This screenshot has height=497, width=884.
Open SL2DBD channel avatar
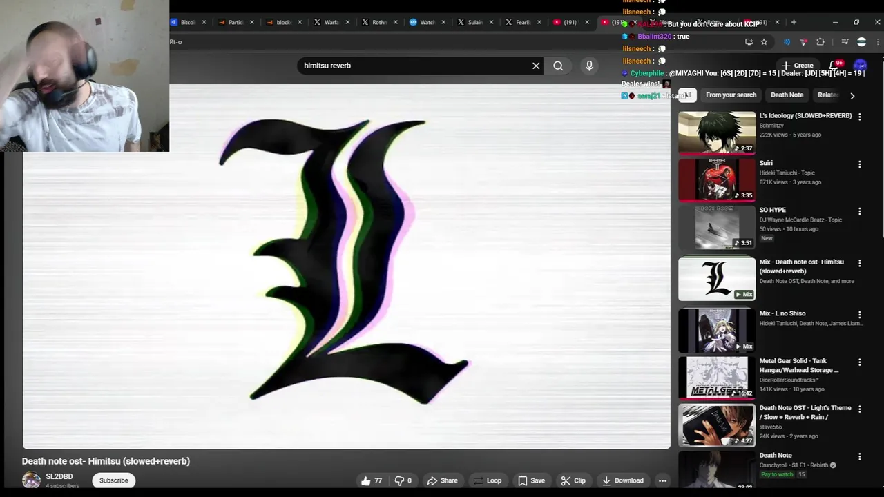click(x=31, y=480)
